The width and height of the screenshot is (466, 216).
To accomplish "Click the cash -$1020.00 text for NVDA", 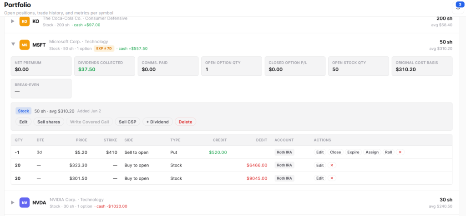I will click(x=112, y=206).
